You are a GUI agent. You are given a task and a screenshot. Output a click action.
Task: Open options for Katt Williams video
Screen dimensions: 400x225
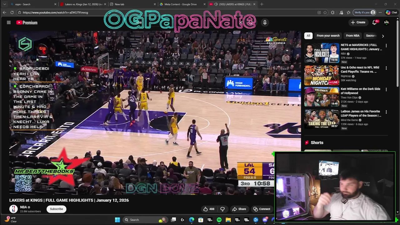tap(386, 89)
